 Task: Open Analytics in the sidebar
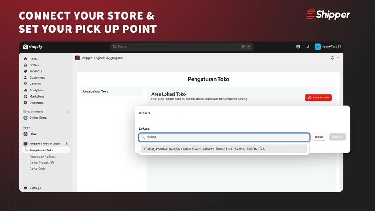(36, 90)
